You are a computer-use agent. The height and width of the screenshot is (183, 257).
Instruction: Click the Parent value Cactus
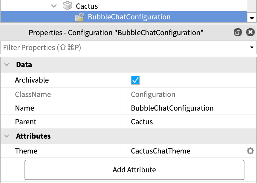pos(142,122)
